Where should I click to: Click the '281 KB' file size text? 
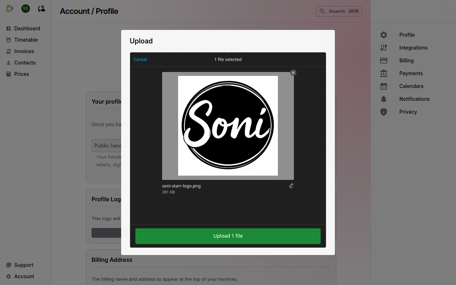tap(169, 192)
